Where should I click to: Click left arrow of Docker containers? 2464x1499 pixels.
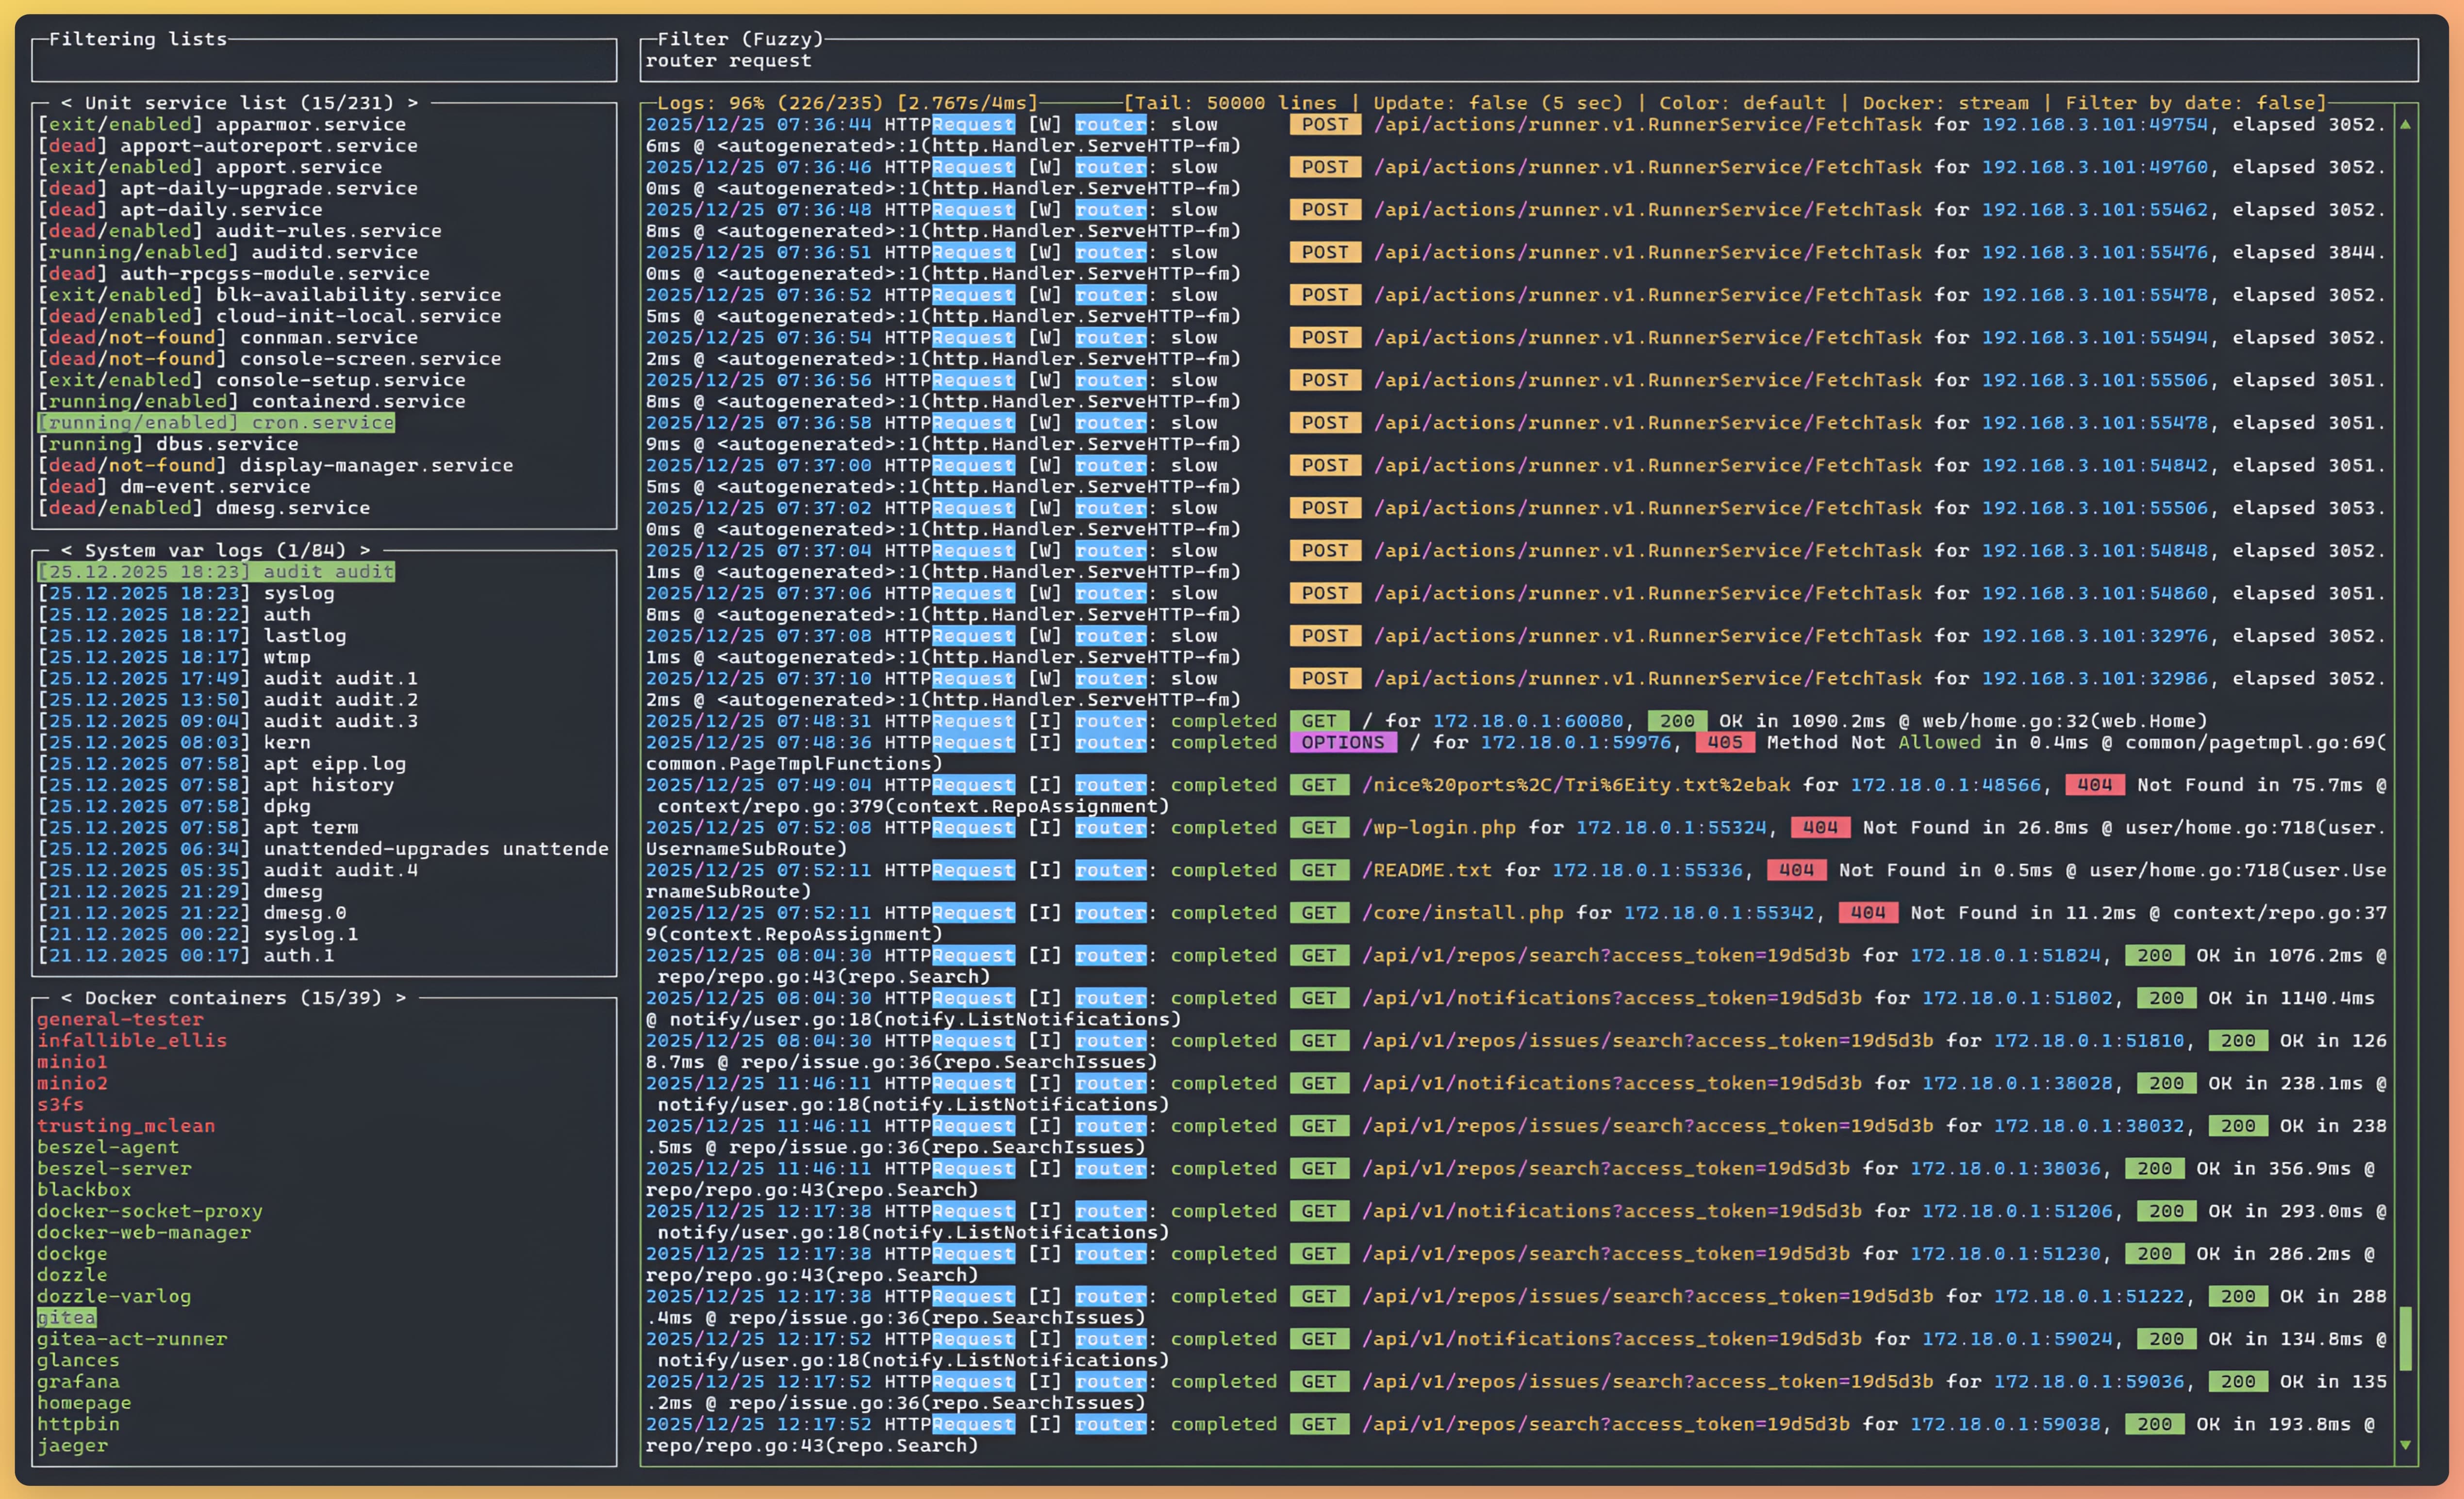point(67,998)
